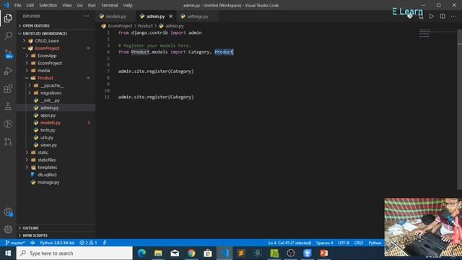Click the errors and warnings status indicator
Viewport: 462px width, 260px height.
click(88, 243)
